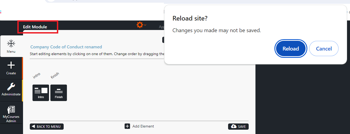This screenshot has width=350, height=134.
Task: Open the Menu snowflake sidebar item
Action: (11, 46)
